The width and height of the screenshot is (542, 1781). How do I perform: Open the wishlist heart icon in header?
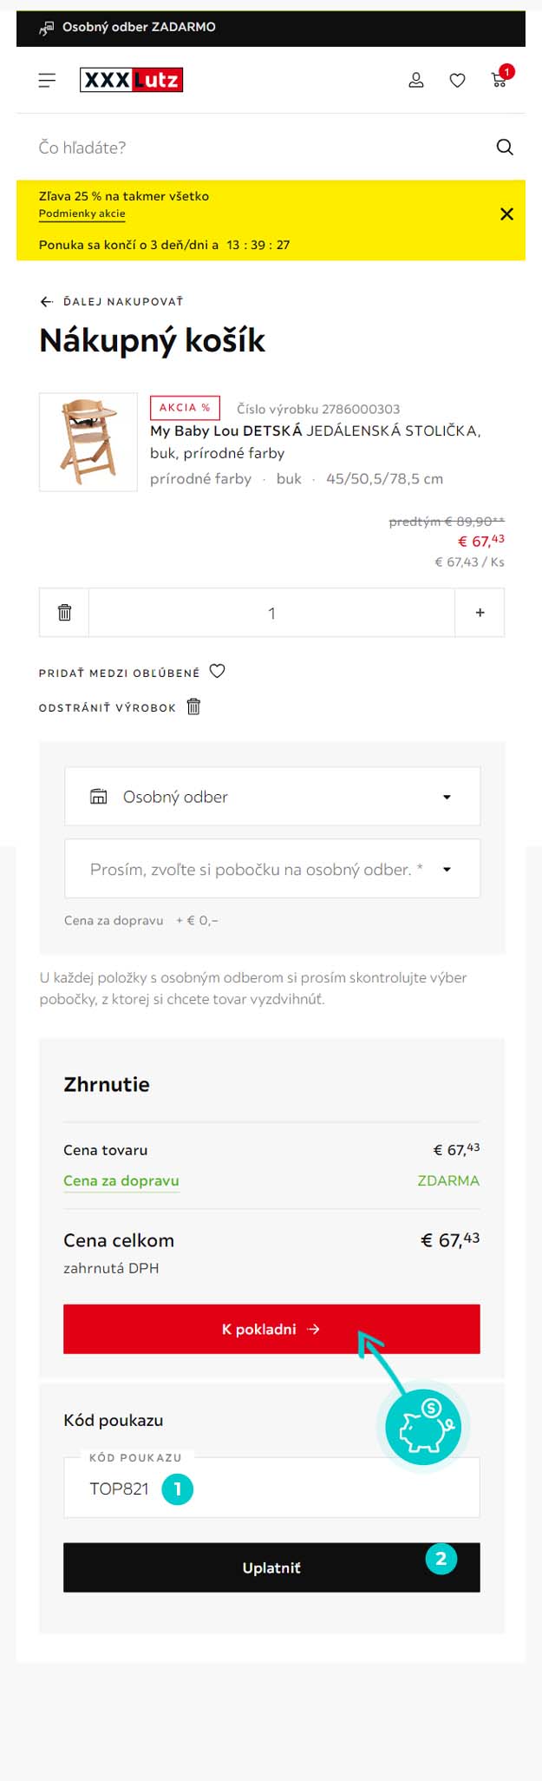click(457, 81)
